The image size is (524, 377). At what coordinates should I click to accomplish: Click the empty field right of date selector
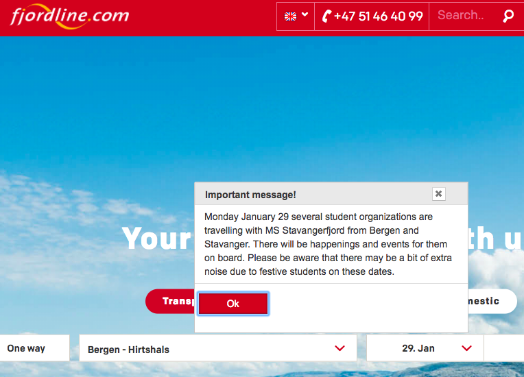click(x=504, y=348)
